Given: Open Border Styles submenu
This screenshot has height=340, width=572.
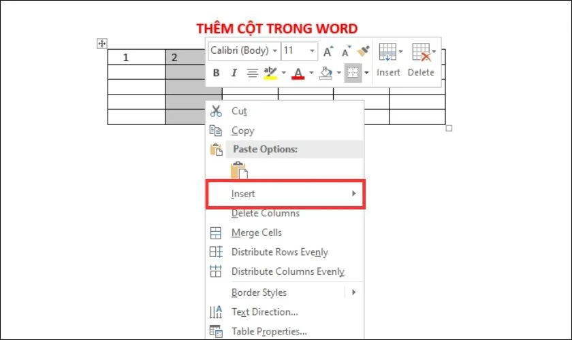Looking at the screenshot, I should (285, 292).
